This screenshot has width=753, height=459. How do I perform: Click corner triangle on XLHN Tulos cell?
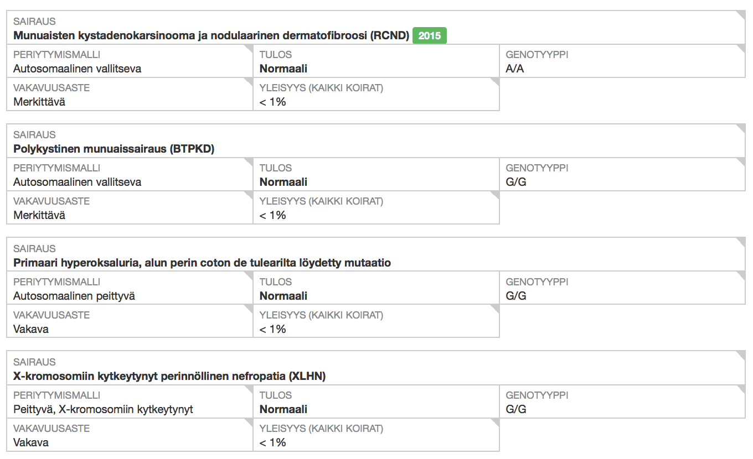tap(496, 389)
